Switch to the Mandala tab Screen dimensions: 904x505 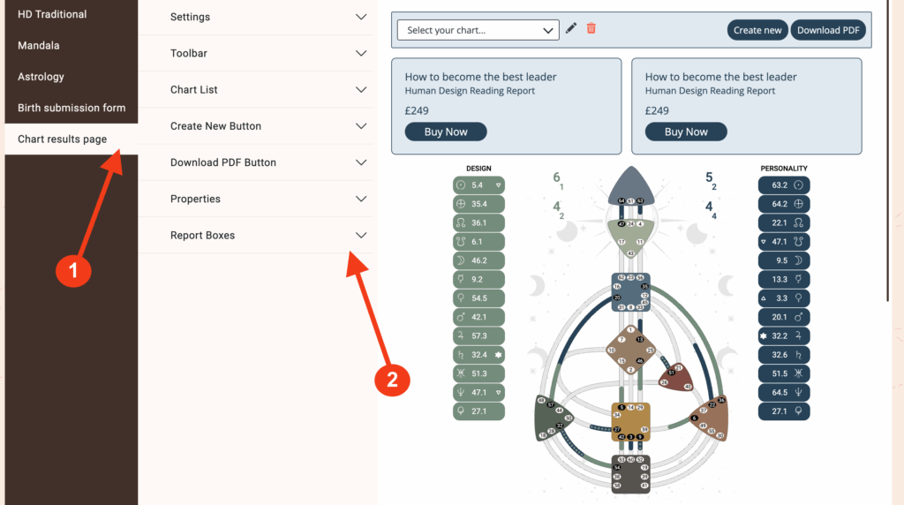coord(39,45)
